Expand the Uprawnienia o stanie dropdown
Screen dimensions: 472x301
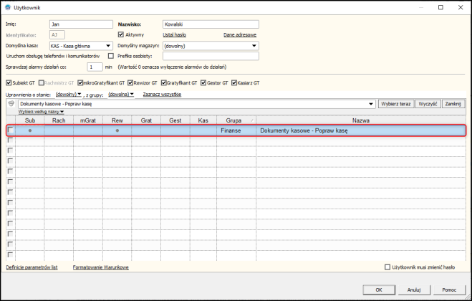pyautogui.click(x=69, y=95)
